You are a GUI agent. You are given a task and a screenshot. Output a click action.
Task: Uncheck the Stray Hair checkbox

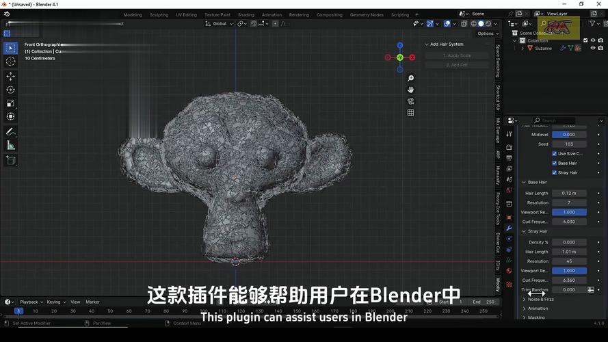[x=555, y=172]
